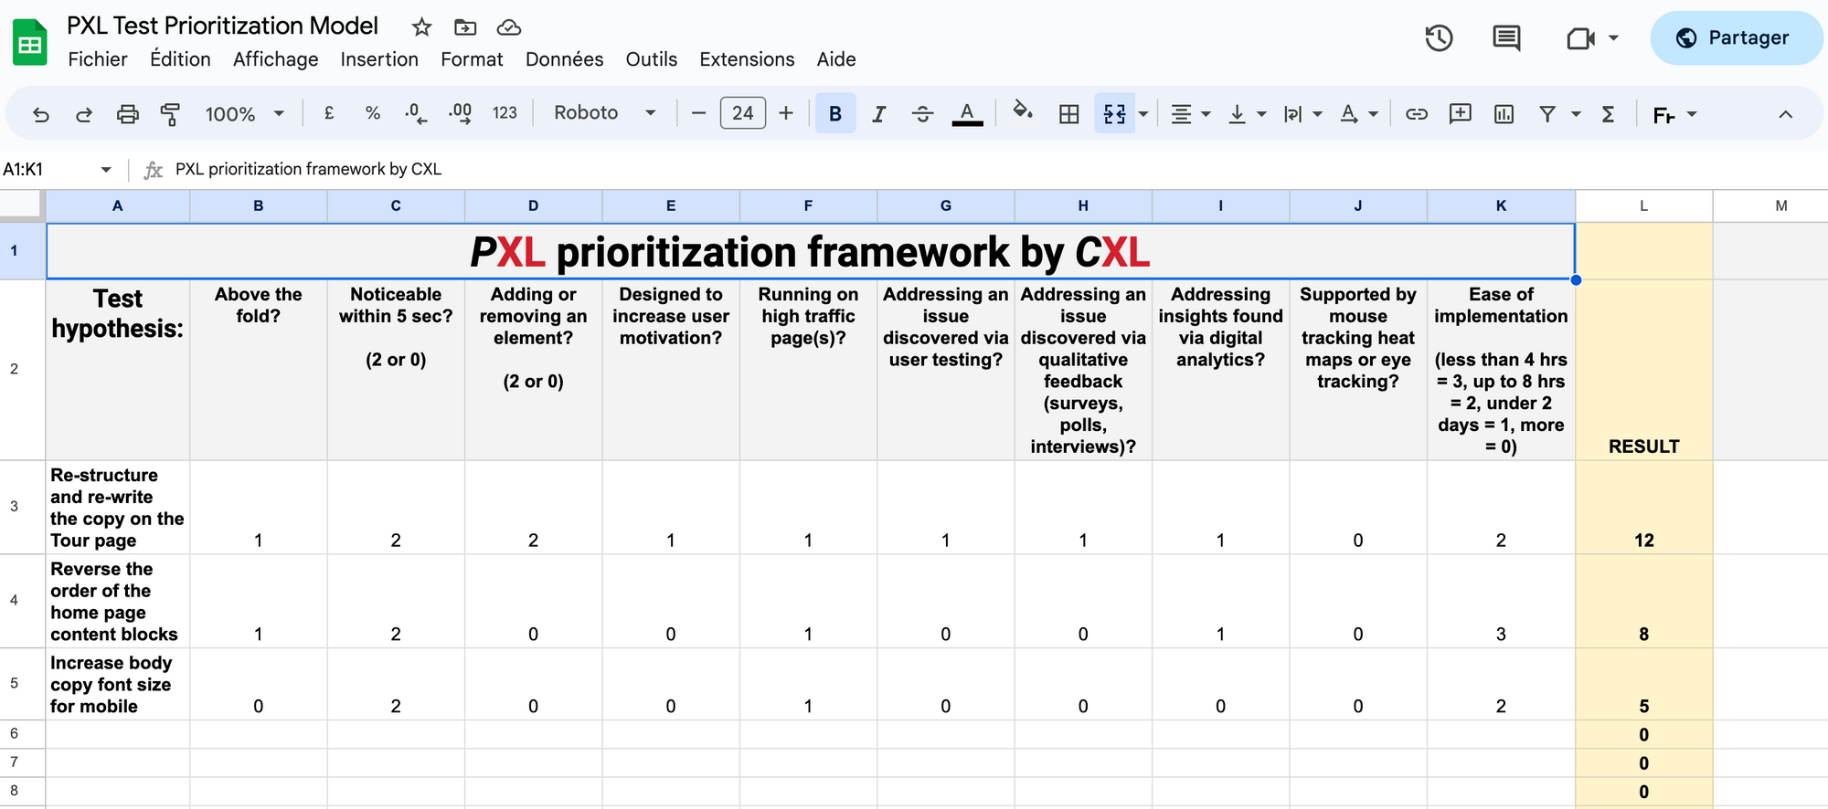Open text color picker
This screenshot has height=809, width=1828.
coord(967,113)
